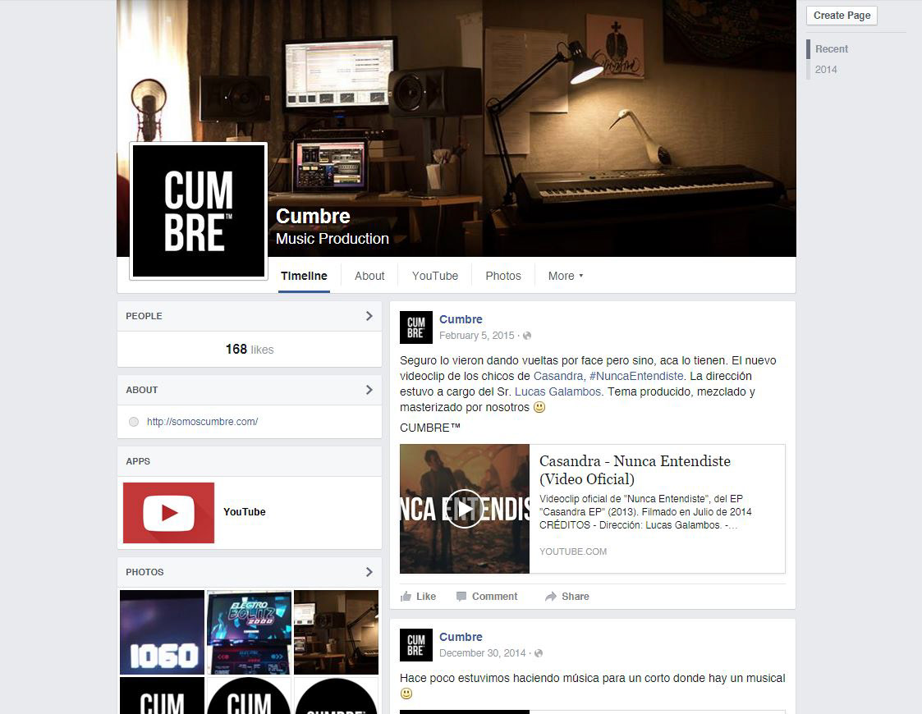Open the YouTube tab
The image size is (922, 714).
click(435, 276)
